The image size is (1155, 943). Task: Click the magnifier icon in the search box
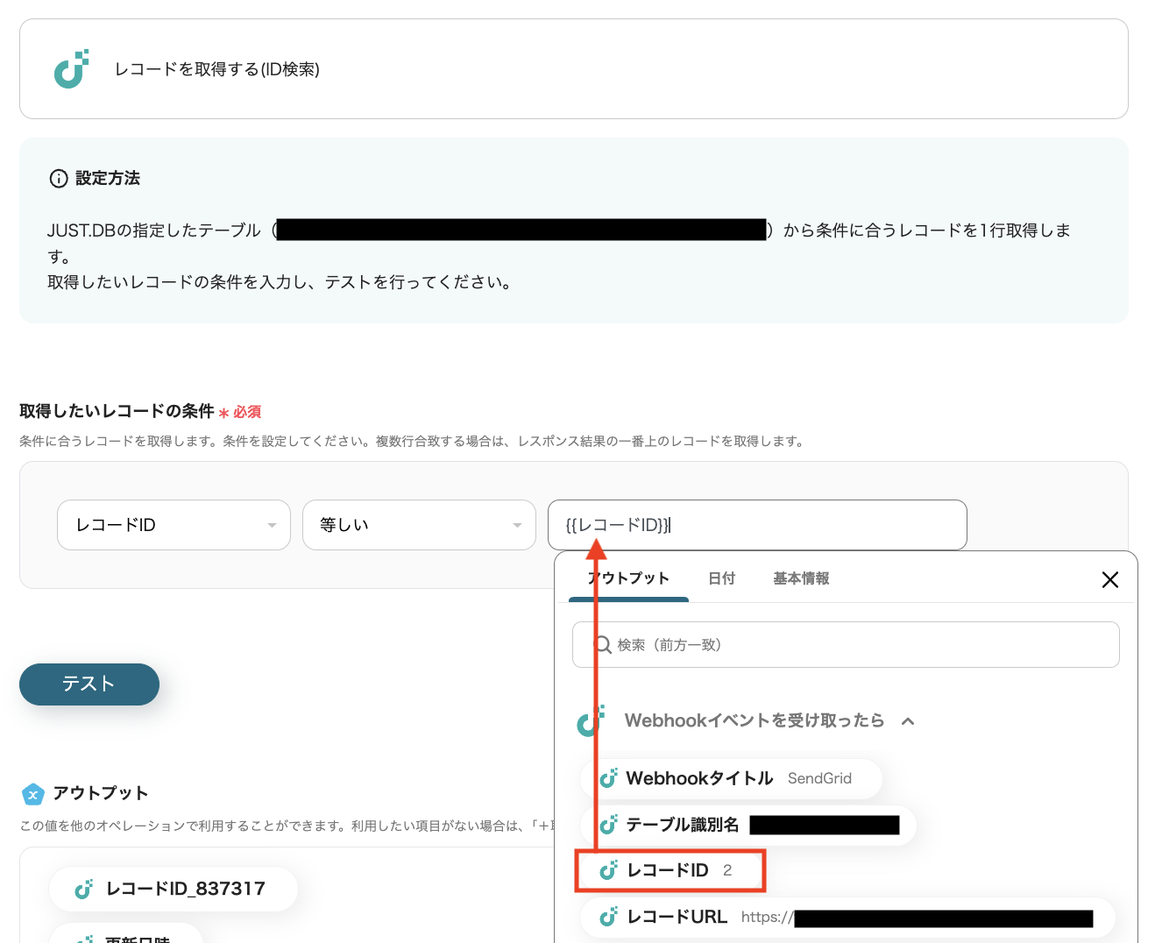pos(603,644)
